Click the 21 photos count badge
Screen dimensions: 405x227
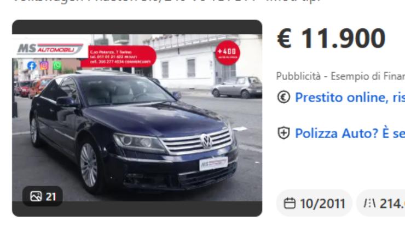click(43, 196)
